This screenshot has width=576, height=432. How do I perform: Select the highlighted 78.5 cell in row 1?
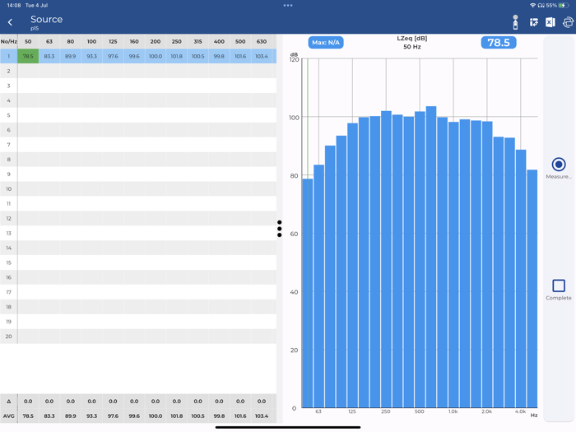click(28, 56)
